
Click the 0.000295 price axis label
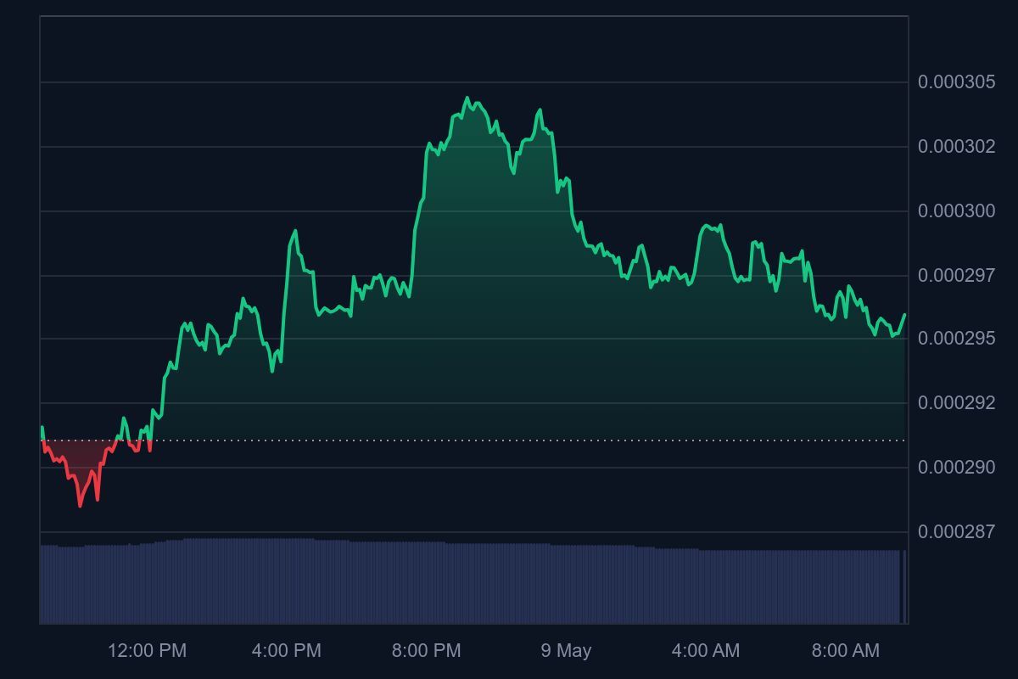(x=956, y=339)
